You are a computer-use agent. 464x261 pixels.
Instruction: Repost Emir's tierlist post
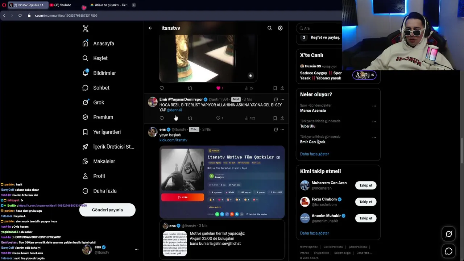(190, 118)
